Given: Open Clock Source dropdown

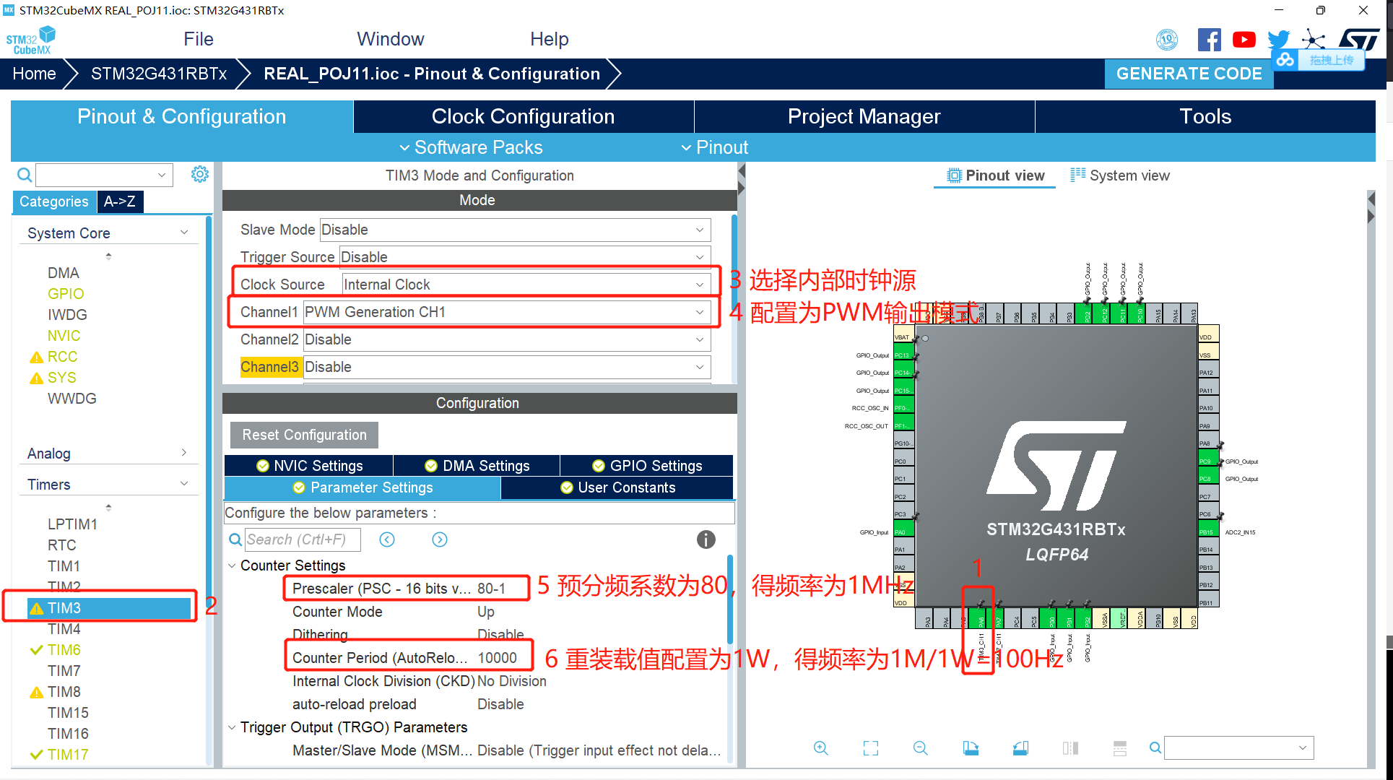Looking at the screenshot, I should 699,285.
